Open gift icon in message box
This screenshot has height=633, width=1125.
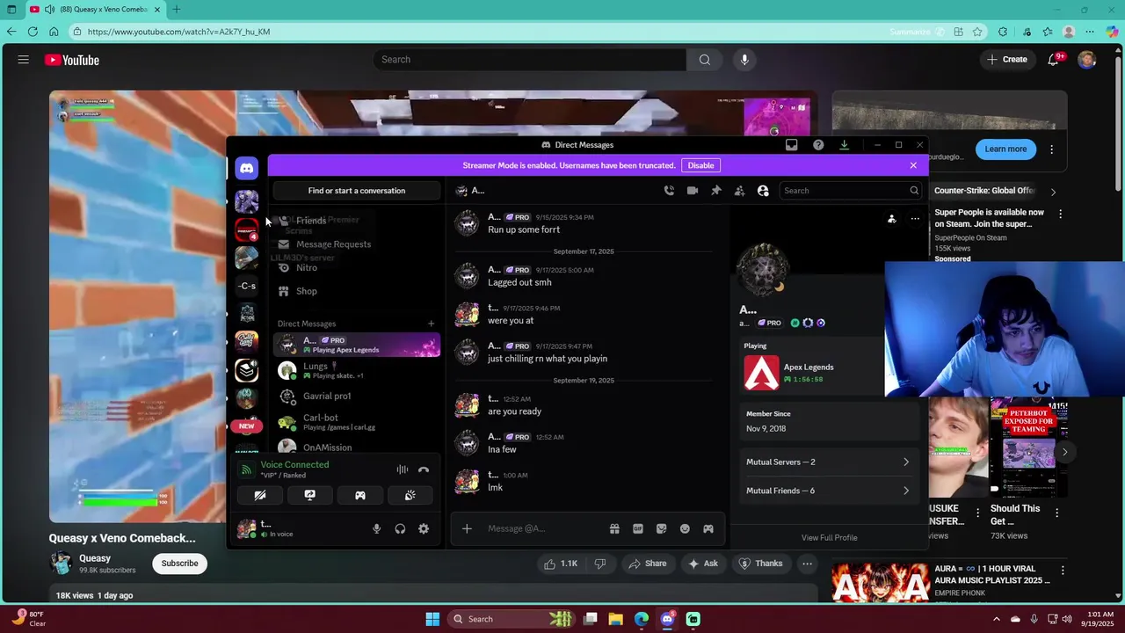click(614, 528)
